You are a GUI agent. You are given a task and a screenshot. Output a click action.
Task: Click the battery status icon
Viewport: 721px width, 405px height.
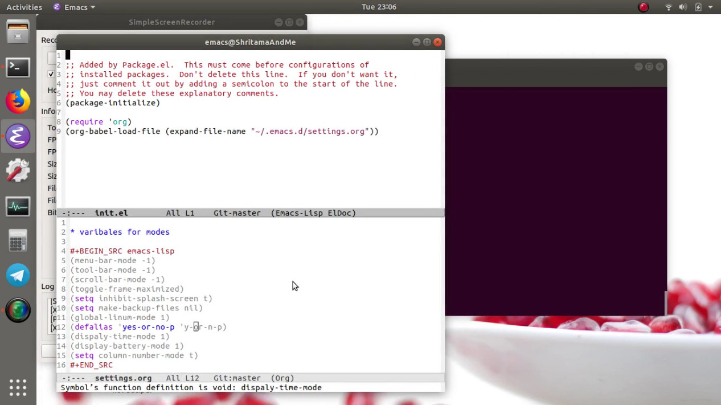[698, 7]
